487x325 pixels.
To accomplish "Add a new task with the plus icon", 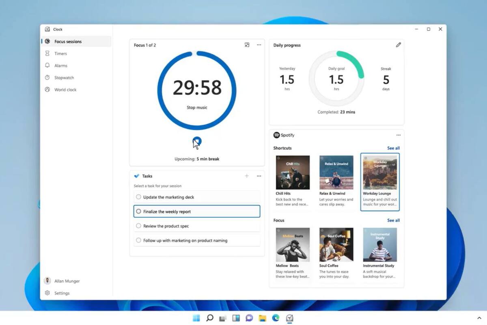I will pyautogui.click(x=247, y=176).
